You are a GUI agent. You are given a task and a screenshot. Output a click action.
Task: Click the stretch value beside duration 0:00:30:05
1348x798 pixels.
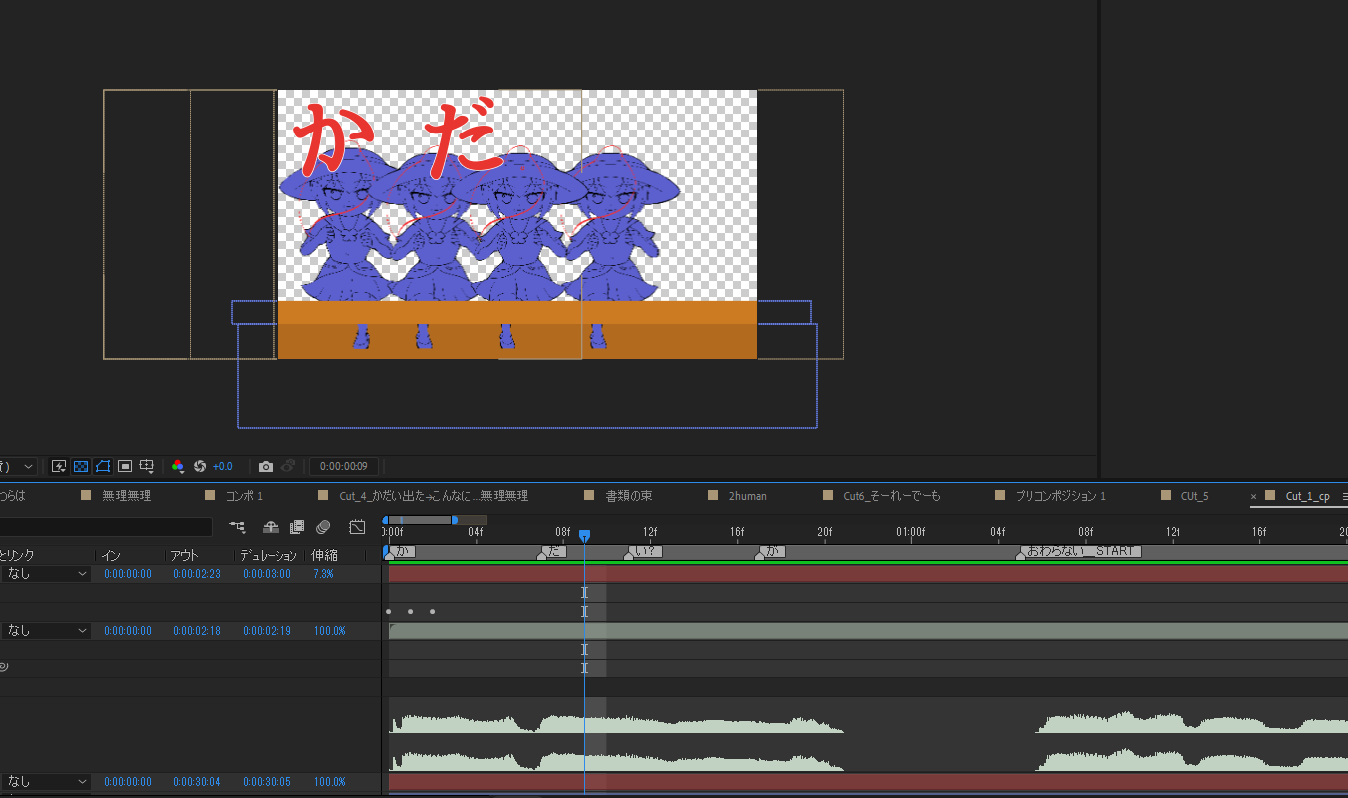click(x=330, y=782)
